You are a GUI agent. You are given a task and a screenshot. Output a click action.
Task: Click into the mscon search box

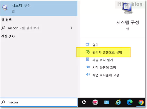[x=39, y=102]
